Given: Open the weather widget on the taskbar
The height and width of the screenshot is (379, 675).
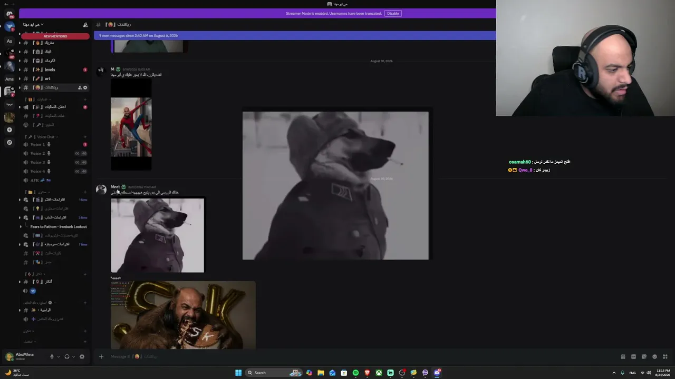Looking at the screenshot, I should coord(17,373).
